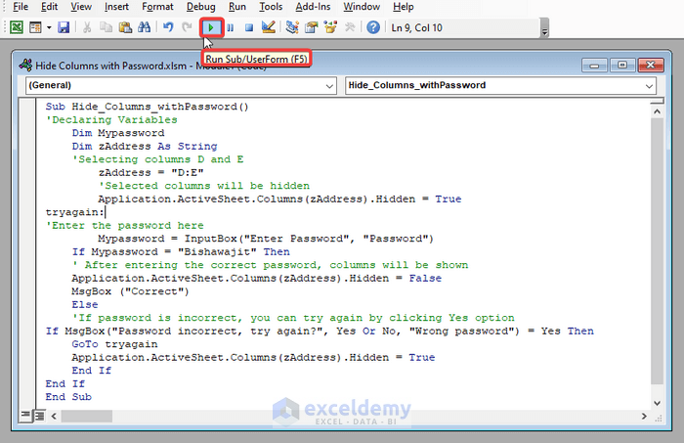Click the 'tryagain:' label line
Viewport: 684px width, 443px height.
[x=75, y=212]
